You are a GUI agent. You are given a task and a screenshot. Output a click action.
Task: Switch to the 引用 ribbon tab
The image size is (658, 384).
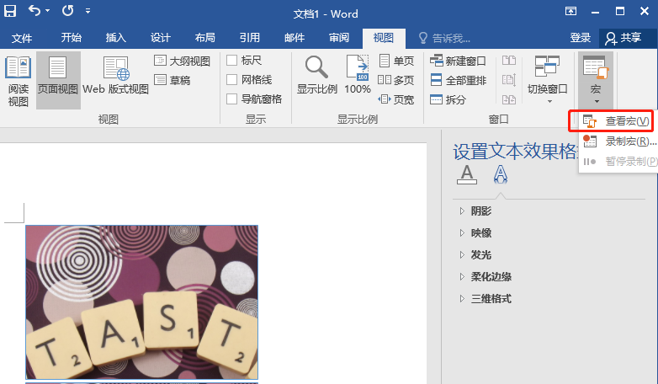coord(250,38)
